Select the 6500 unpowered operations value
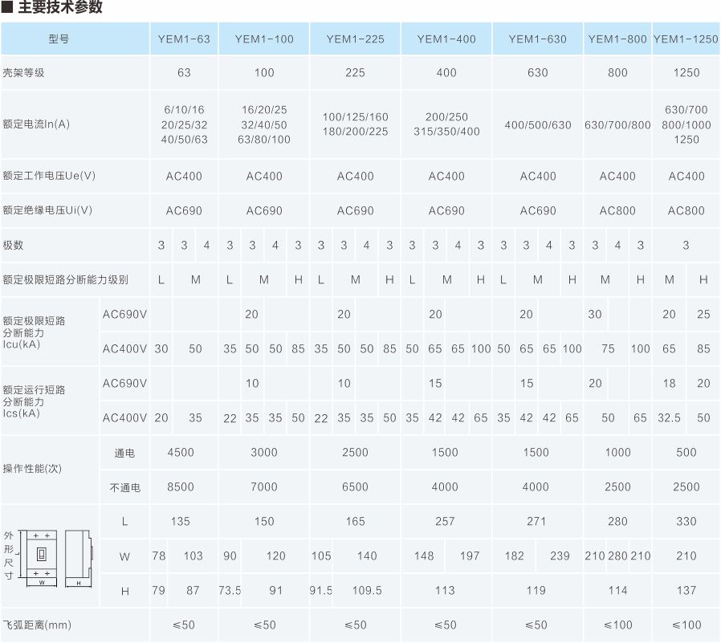 tap(355, 486)
